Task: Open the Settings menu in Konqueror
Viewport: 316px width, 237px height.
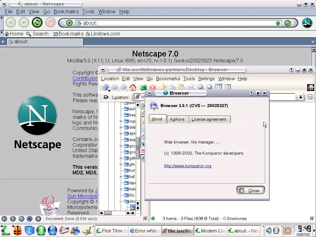Action: [x=206, y=79]
